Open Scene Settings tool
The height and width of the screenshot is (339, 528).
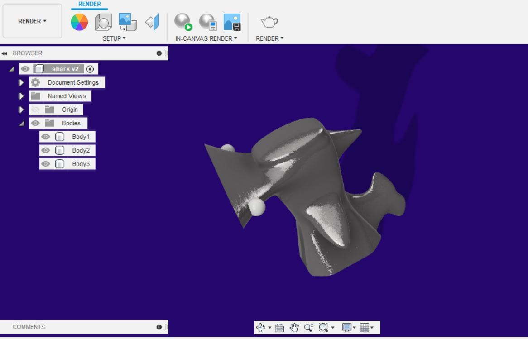103,22
